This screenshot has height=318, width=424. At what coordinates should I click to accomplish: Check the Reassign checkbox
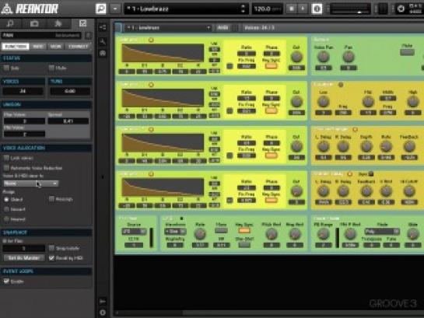point(51,199)
